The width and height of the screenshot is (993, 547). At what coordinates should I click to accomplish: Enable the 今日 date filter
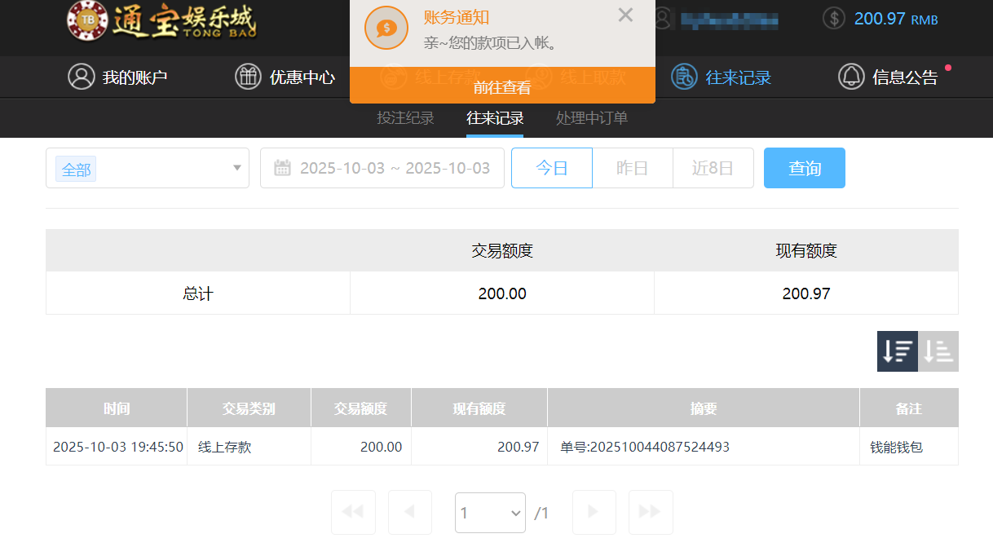551,168
